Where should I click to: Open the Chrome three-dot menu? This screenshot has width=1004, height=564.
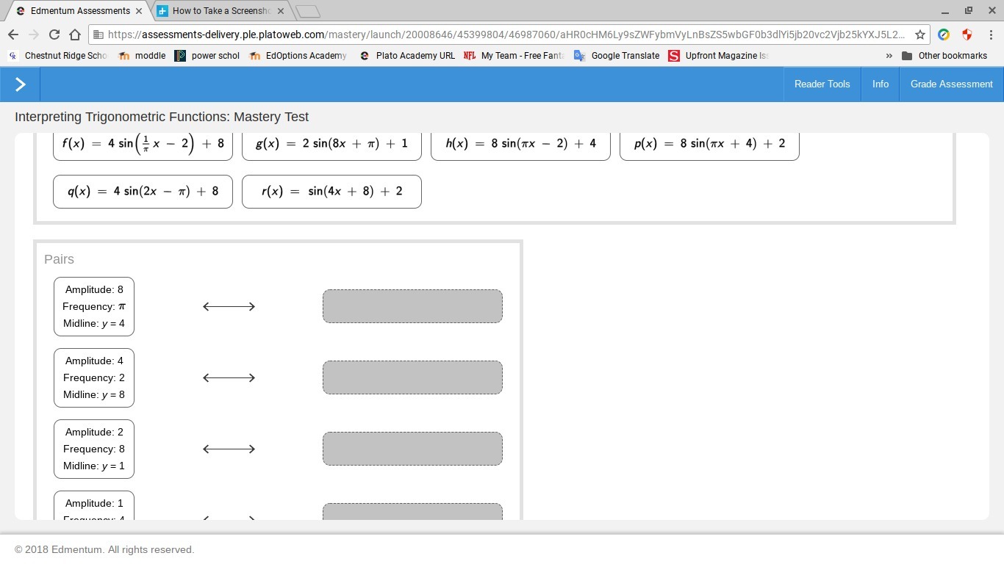tap(991, 35)
